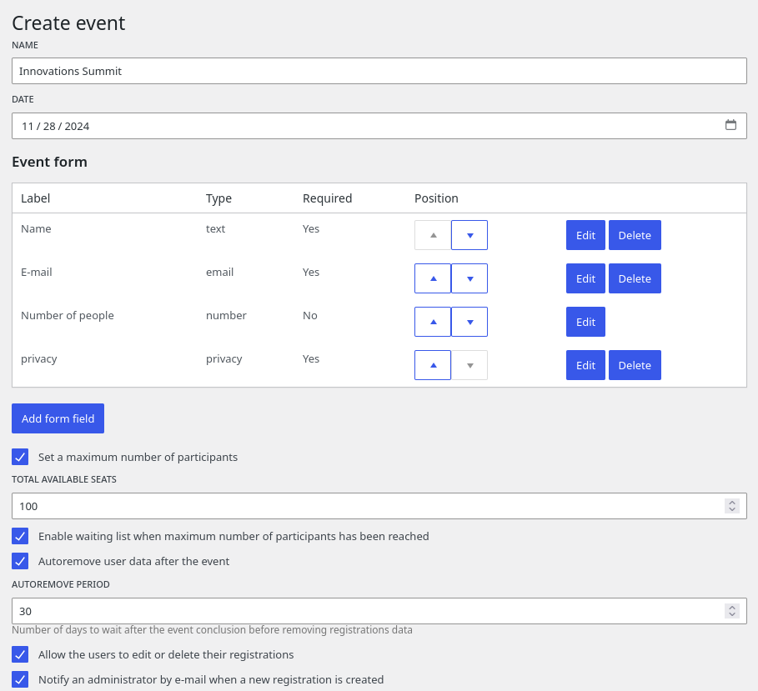Delete the privacy form field

(635, 365)
